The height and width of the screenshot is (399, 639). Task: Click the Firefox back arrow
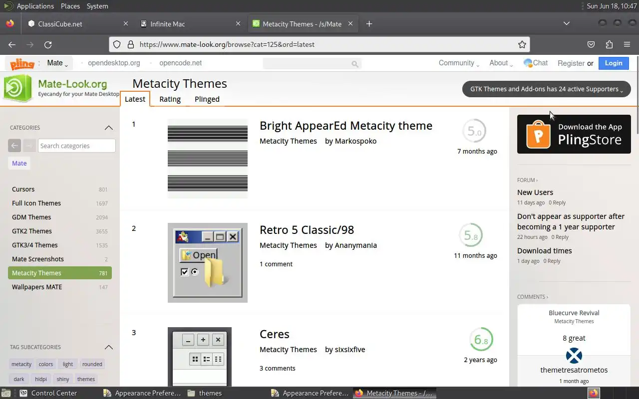click(12, 44)
